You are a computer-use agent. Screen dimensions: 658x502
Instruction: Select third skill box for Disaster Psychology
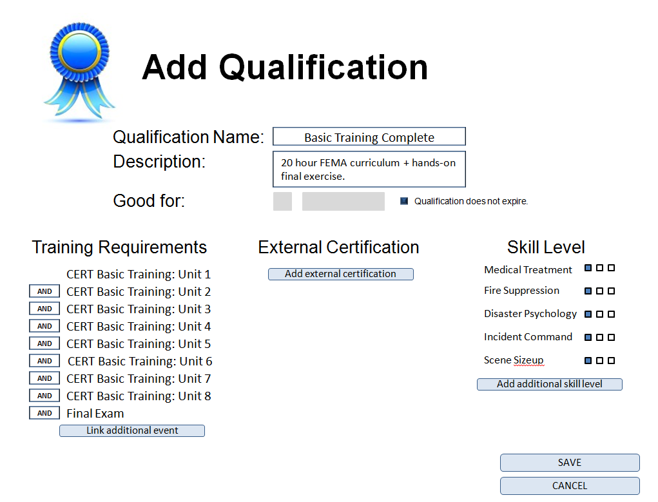(x=612, y=314)
